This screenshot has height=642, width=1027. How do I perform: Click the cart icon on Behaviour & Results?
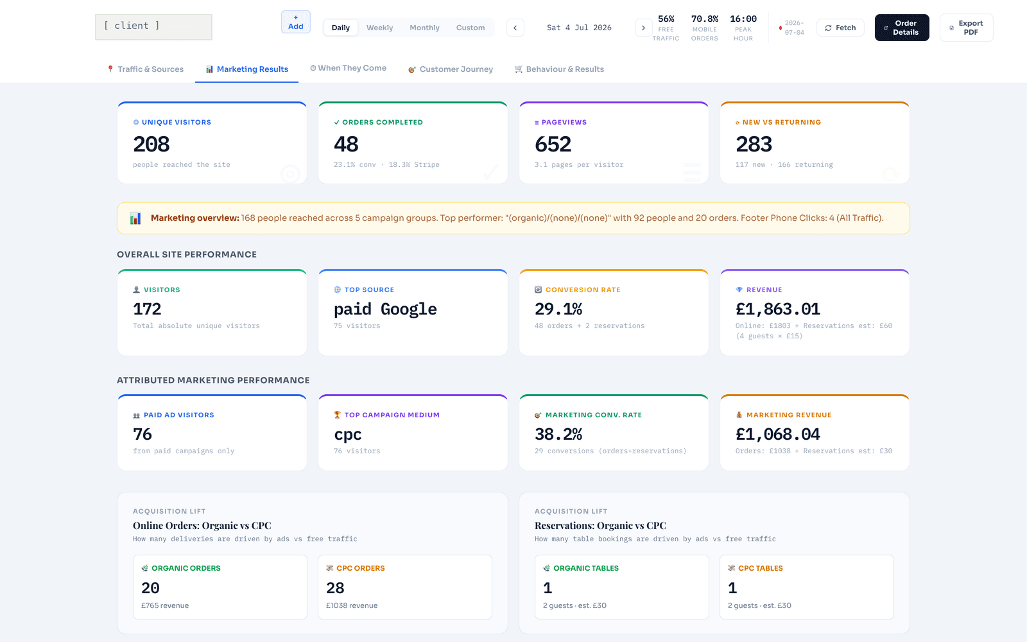coord(519,69)
